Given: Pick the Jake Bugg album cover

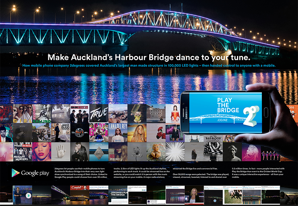Looking at the screenshot, I should pyautogui.click(x=61, y=132).
